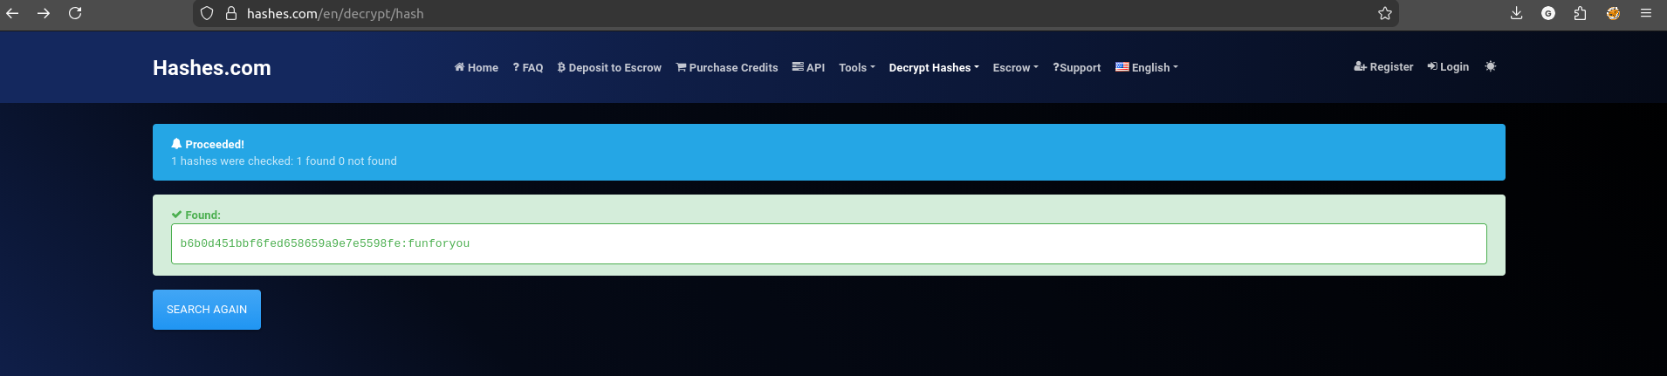The height and width of the screenshot is (376, 1667).
Task: Open browser downloads icon
Action: coord(1516,13)
